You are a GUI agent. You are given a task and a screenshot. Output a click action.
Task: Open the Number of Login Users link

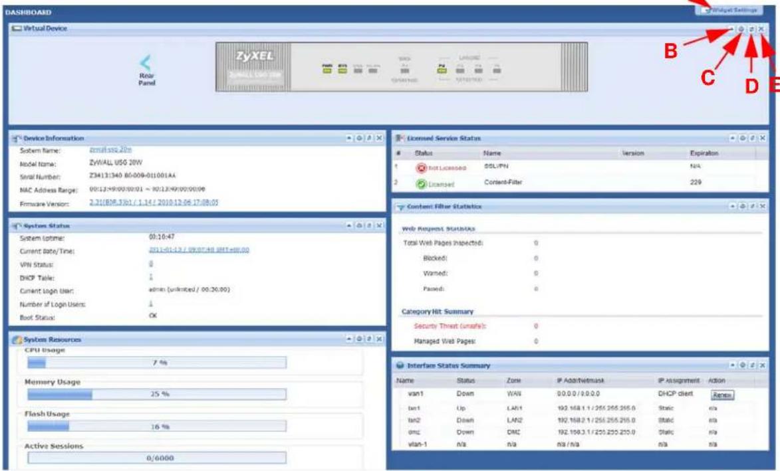pyautogui.click(x=151, y=303)
